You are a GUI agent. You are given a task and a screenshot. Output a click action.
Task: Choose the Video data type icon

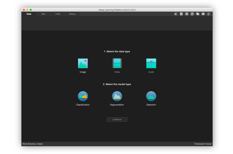pyautogui.click(x=117, y=63)
